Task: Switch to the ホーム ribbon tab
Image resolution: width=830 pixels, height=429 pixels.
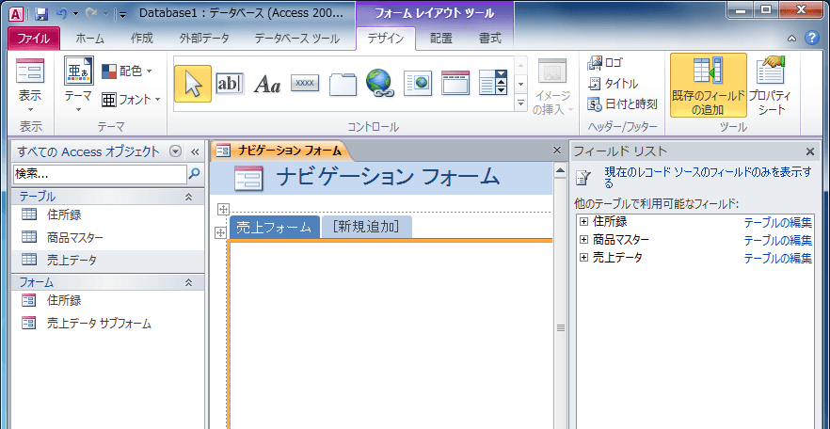Action: point(90,38)
